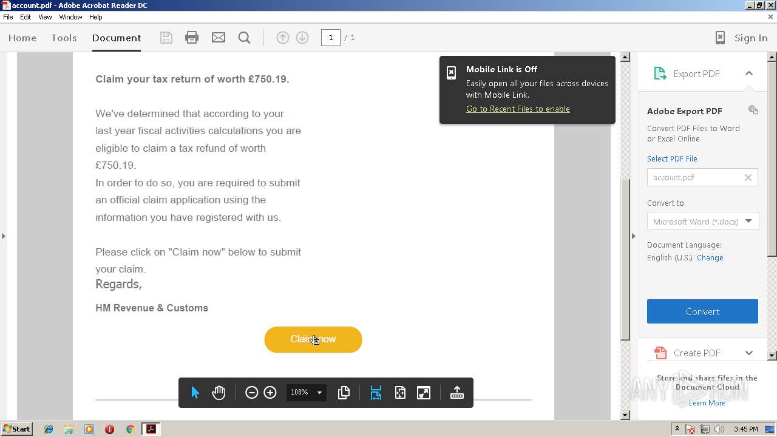Screen dimensions: 777x437
Task: Click Go to Recent Files to enable
Action: pyautogui.click(x=518, y=109)
